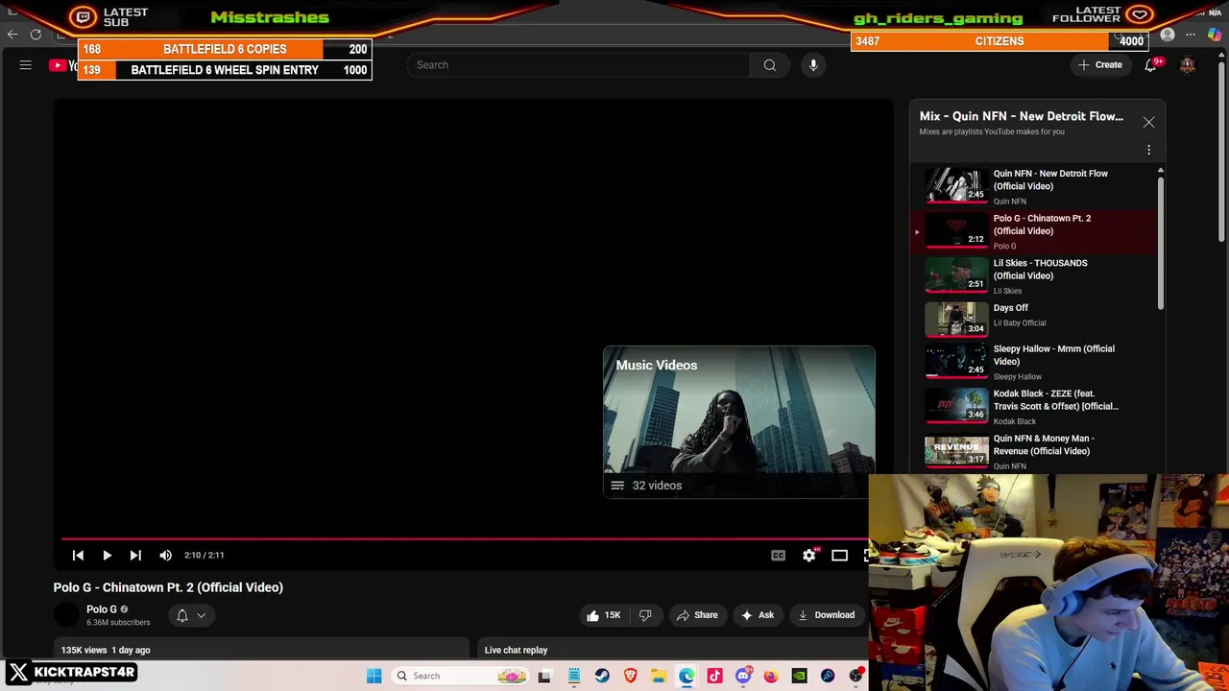Viewport: 1229px width, 691px height.
Task: Open the YouTube guide hamburger menu
Action: click(x=26, y=65)
